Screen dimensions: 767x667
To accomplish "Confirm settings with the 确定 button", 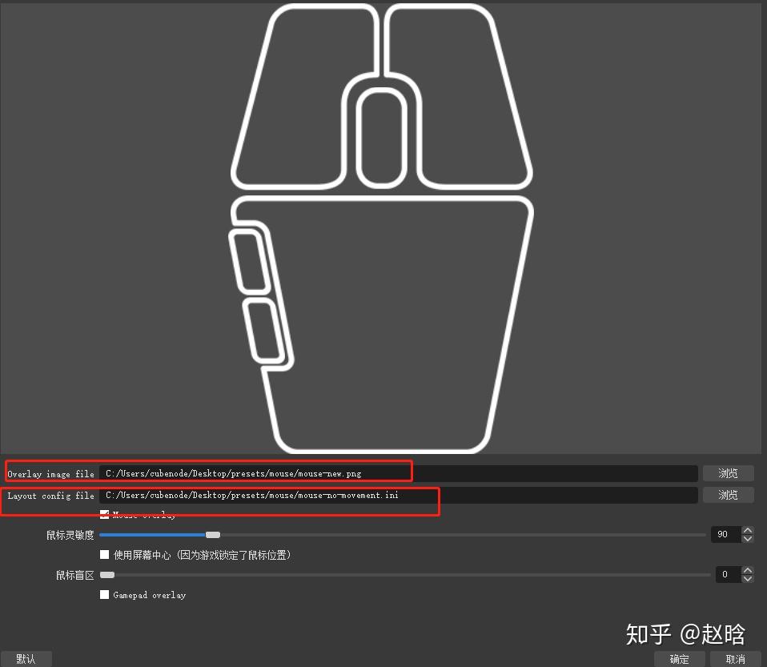I will 679,659.
